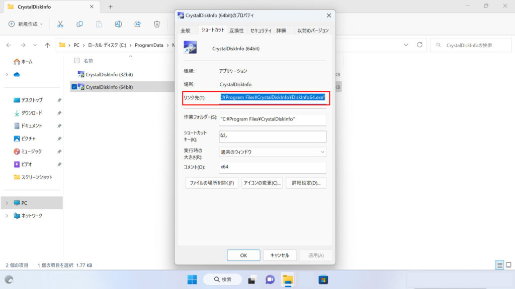Expand the recent locations chevron beside forward arrow
The image size is (515, 289).
click(35, 45)
